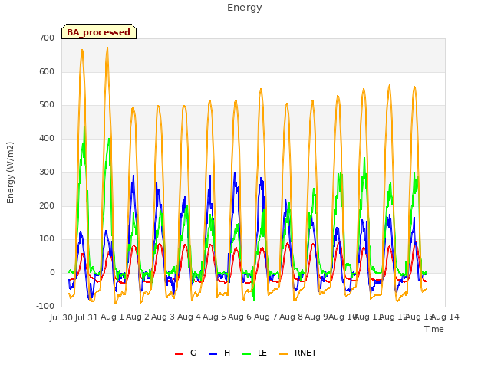The image size is (491, 368).
Task: Click the 600 y-axis tick label
Action: pos(47,71)
